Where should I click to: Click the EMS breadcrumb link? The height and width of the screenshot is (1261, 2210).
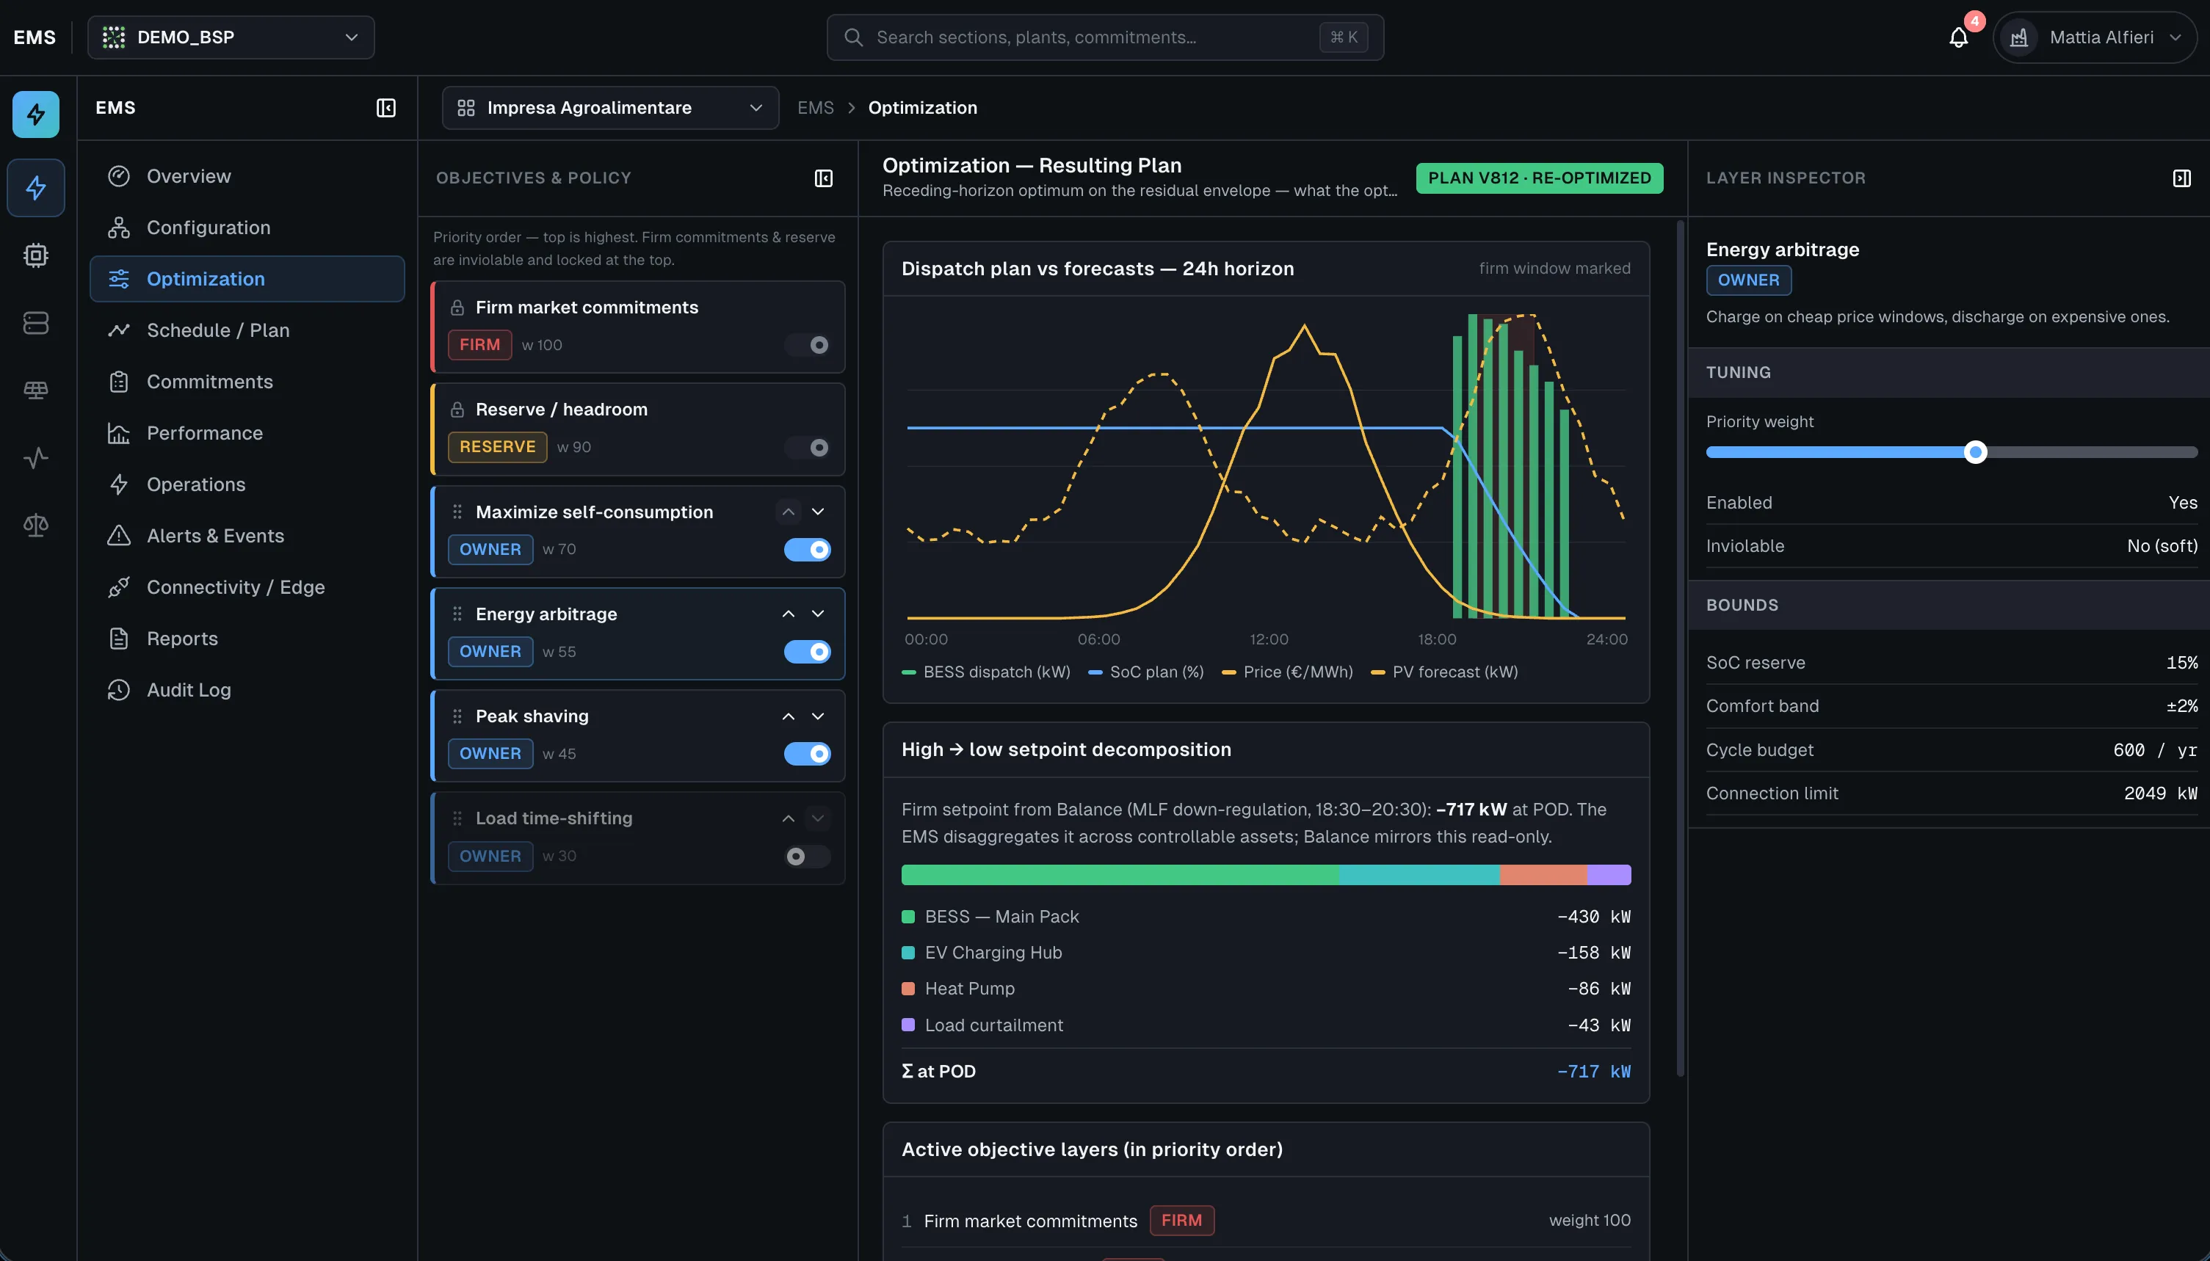(815, 108)
